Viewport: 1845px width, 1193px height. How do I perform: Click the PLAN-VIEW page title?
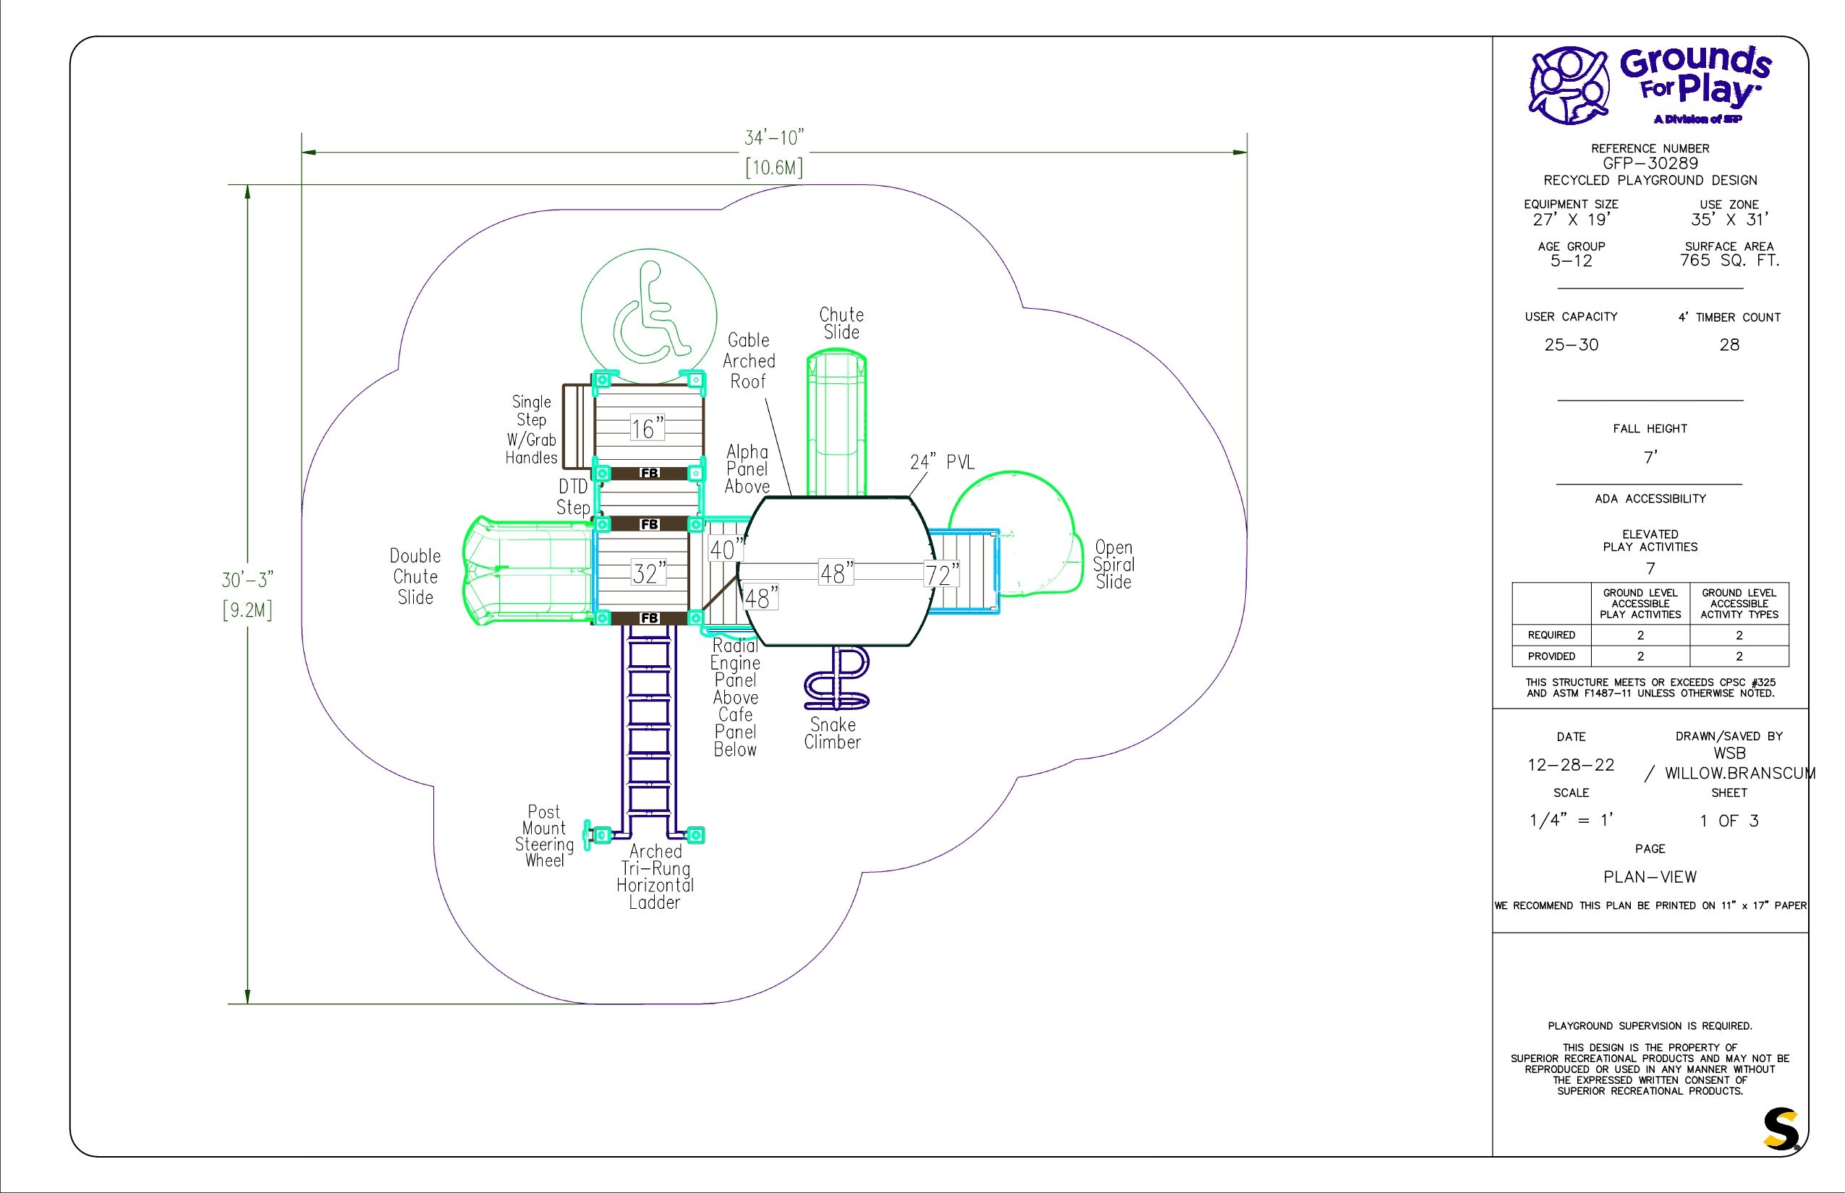1650,877
